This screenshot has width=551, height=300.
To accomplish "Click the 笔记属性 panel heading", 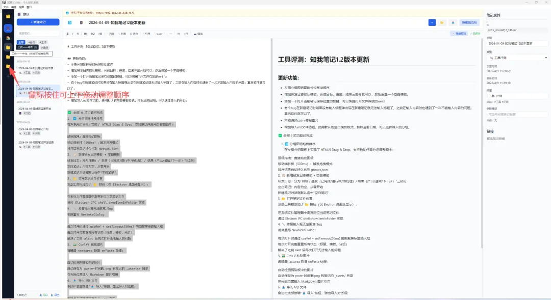I will [x=493, y=15].
